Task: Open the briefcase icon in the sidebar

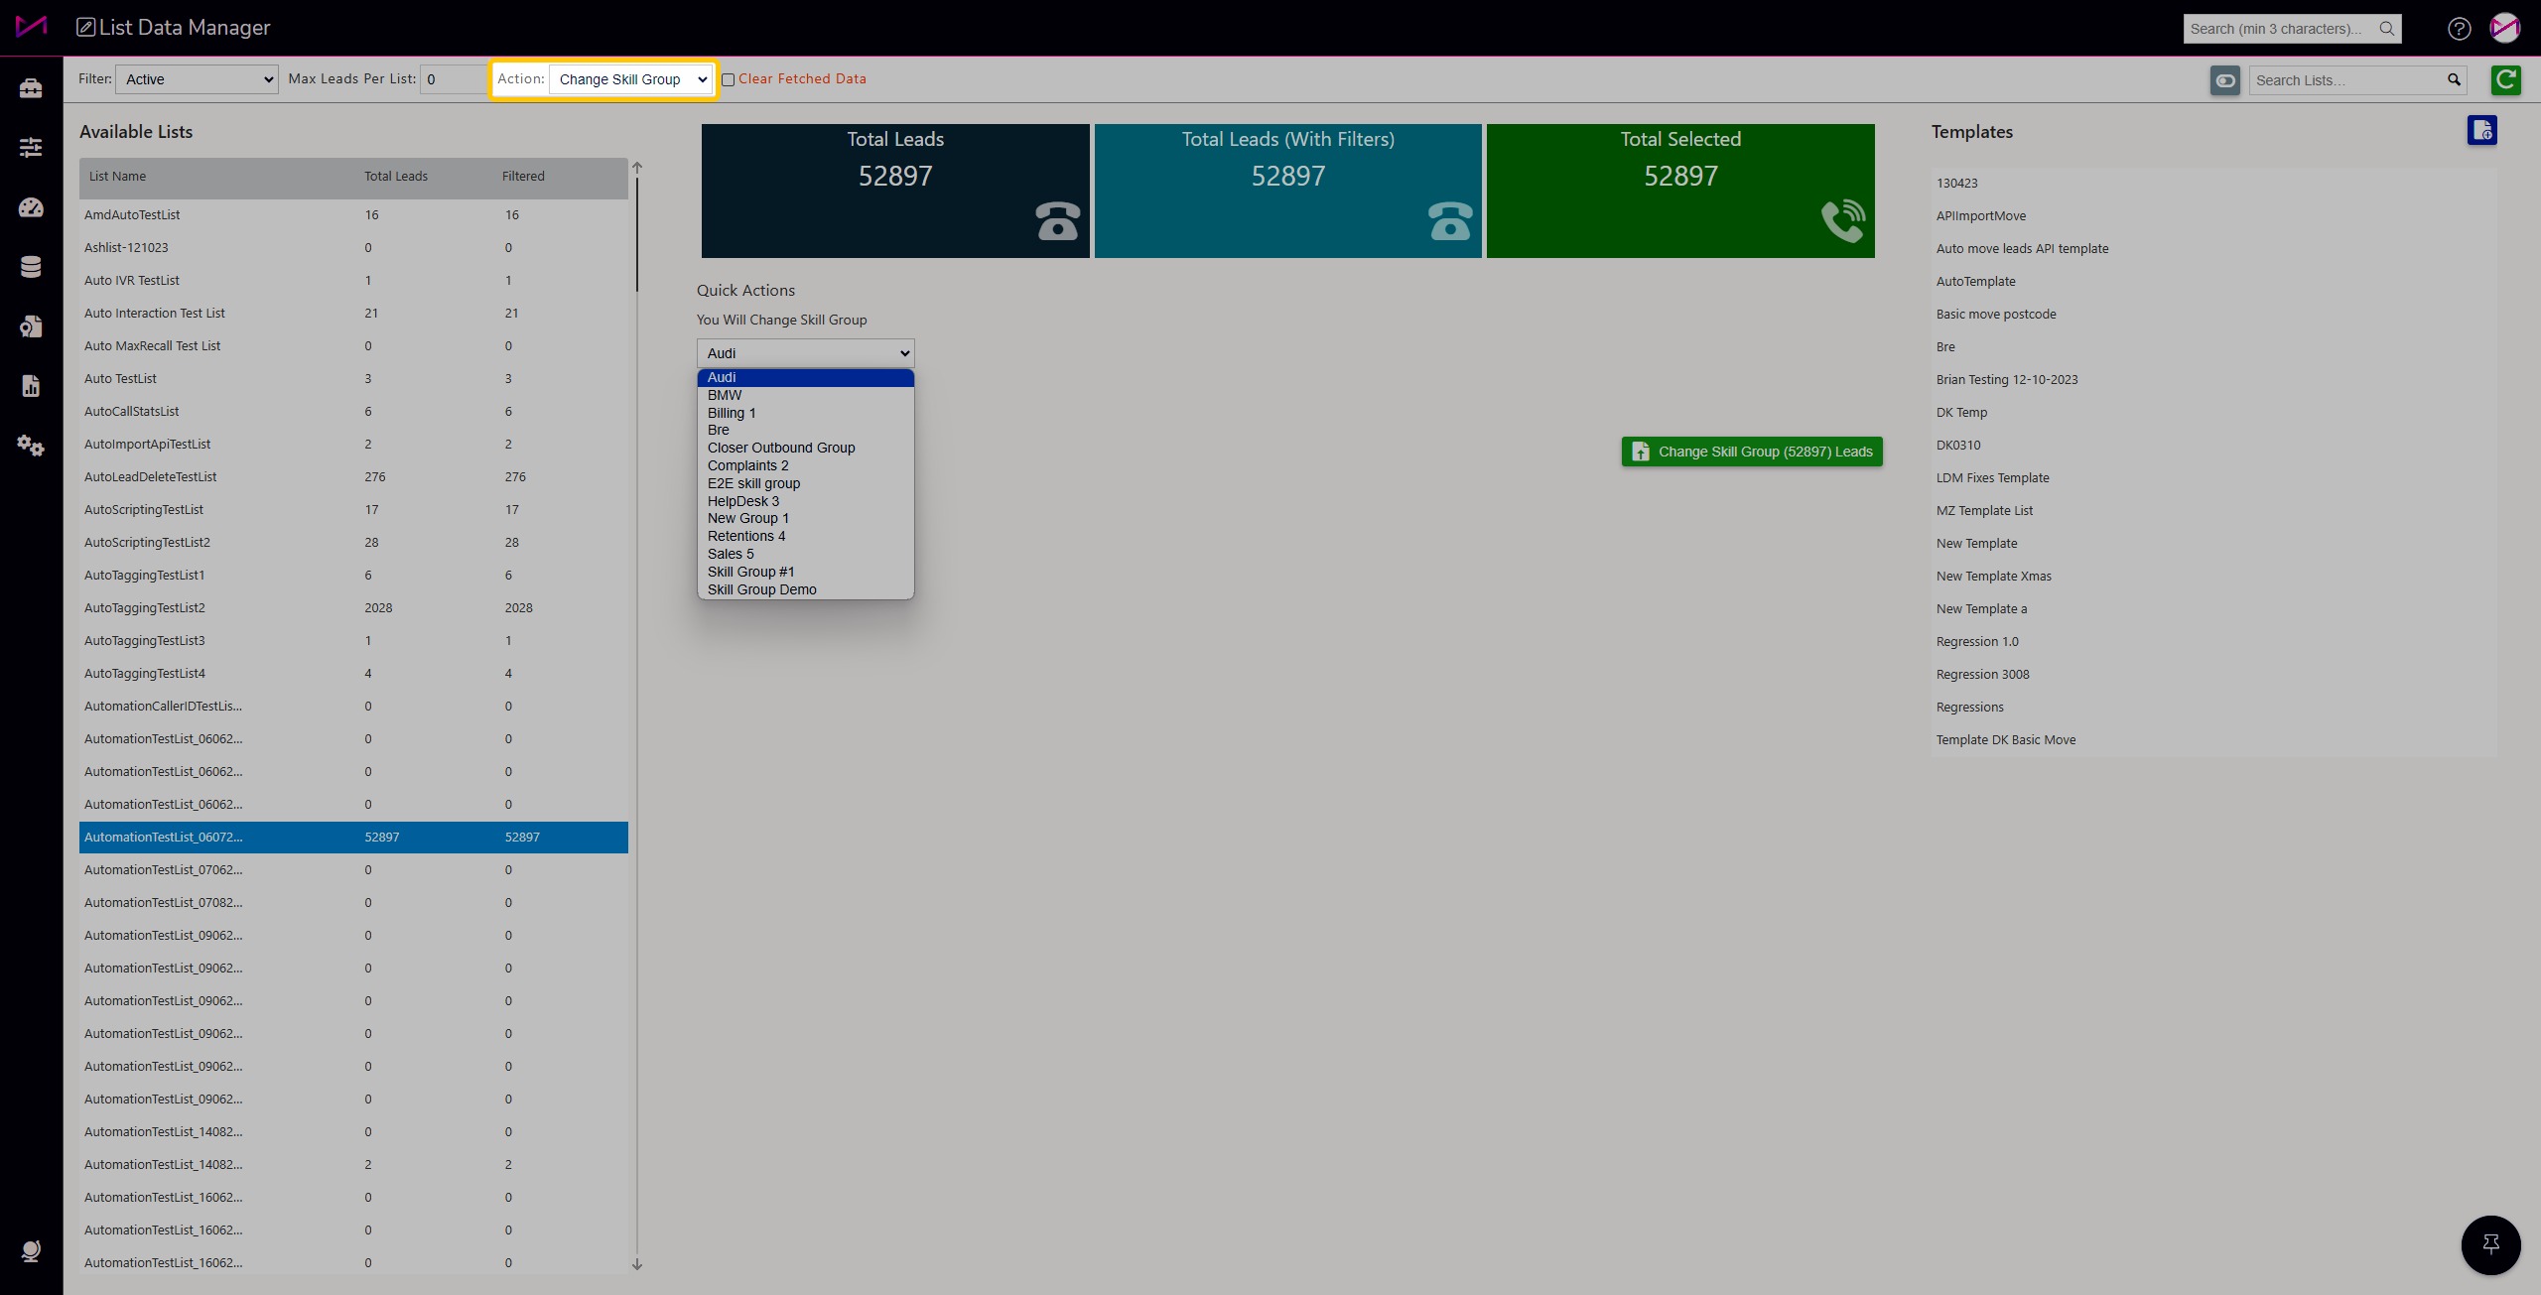Action: [31, 88]
